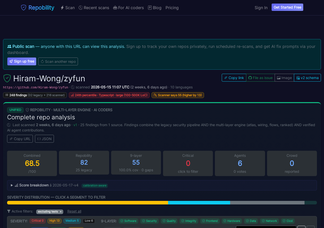Click the gray Low severity bar segment
The image size is (324, 228).
[x=267, y=203]
